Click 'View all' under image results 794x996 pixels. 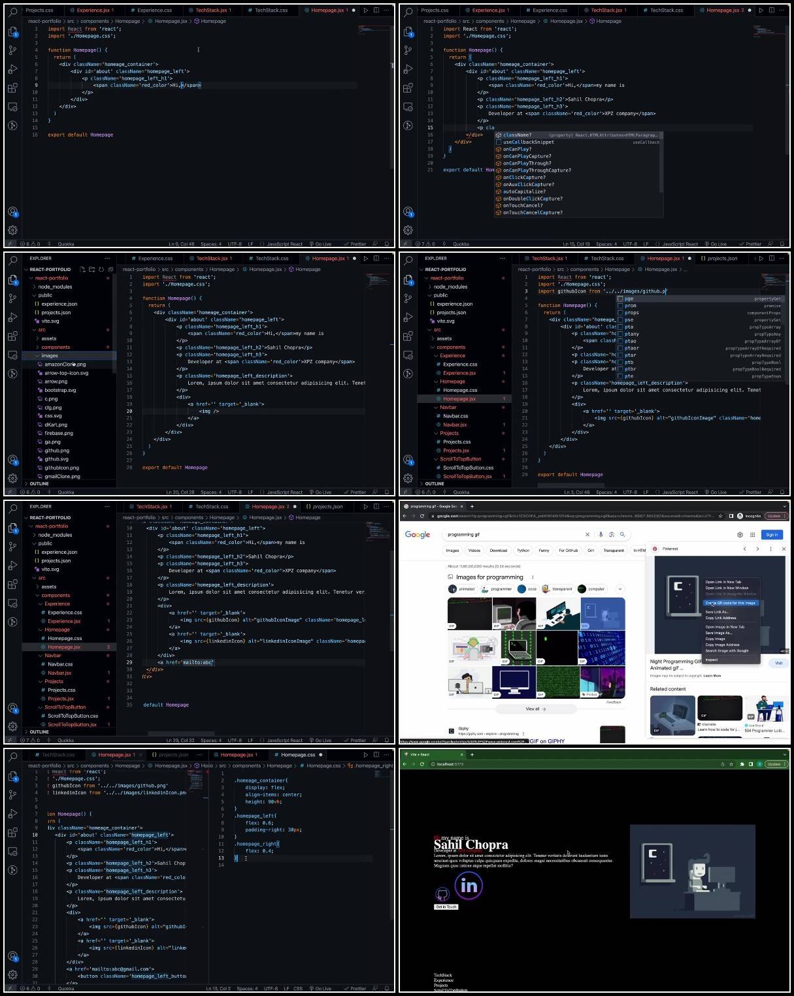535,709
